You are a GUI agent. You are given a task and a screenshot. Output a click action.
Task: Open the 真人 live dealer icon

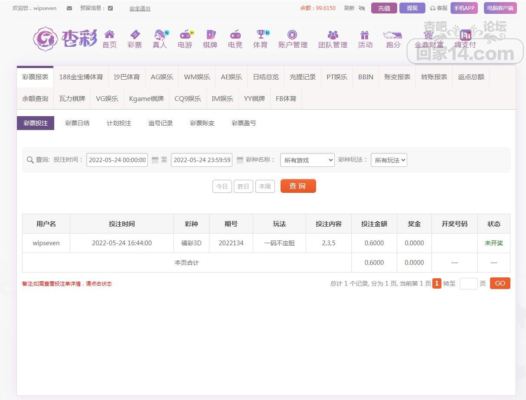pyautogui.click(x=160, y=34)
